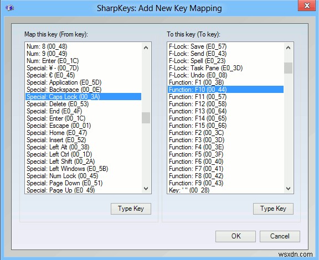Select 'Special: Escape (00_01)' entry

pyautogui.click(x=83, y=126)
